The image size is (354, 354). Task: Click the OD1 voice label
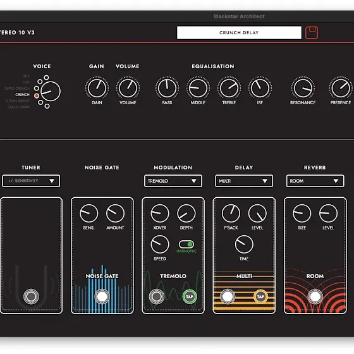(x=26, y=82)
